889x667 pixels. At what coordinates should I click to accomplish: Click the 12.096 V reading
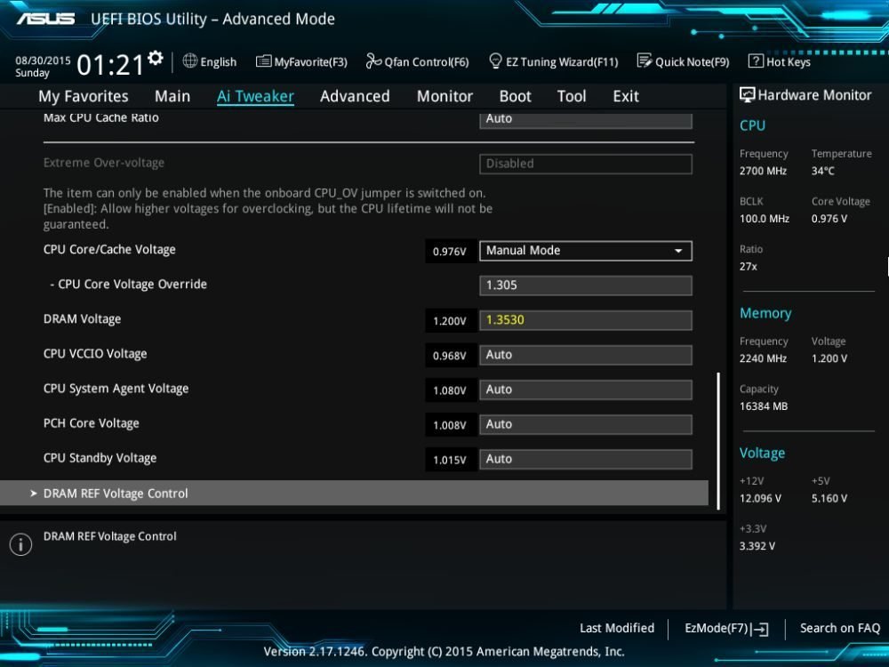tap(760, 499)
